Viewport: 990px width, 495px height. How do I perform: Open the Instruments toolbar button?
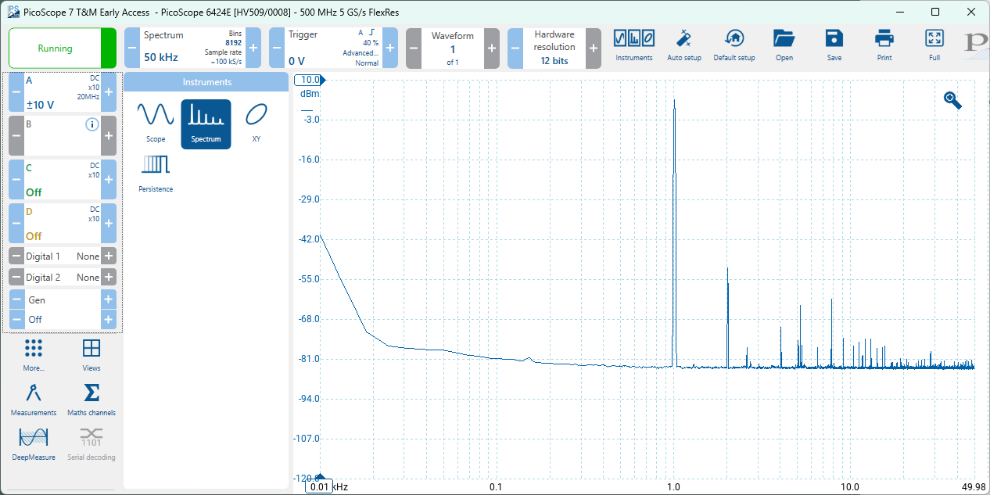click(633, 47)
